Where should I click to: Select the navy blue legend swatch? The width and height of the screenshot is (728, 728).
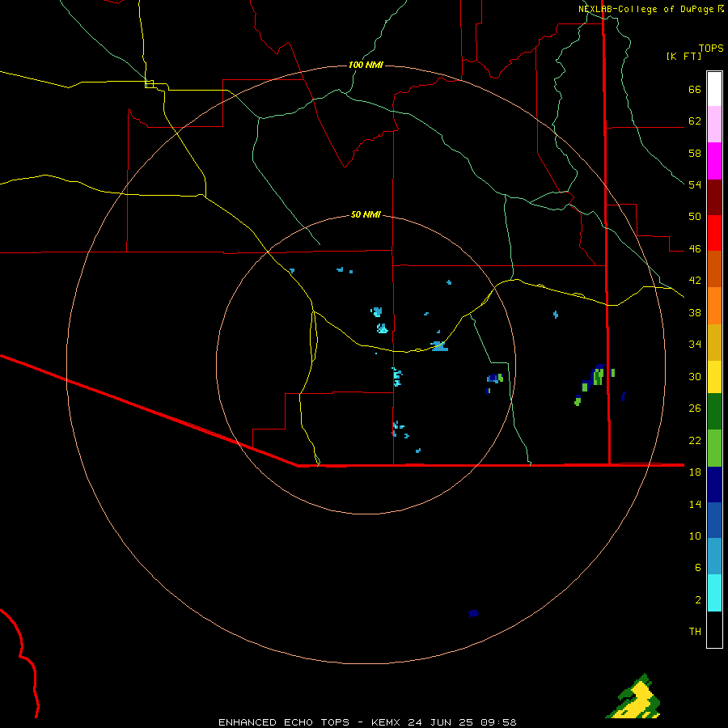pyautogui.click(x=714, y=485)
